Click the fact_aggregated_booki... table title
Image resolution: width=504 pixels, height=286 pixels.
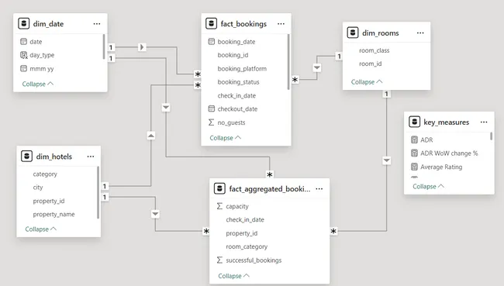(270, 188)
